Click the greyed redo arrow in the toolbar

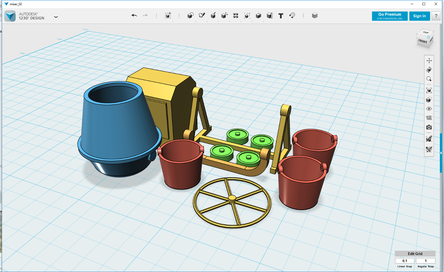click(145, 16)
